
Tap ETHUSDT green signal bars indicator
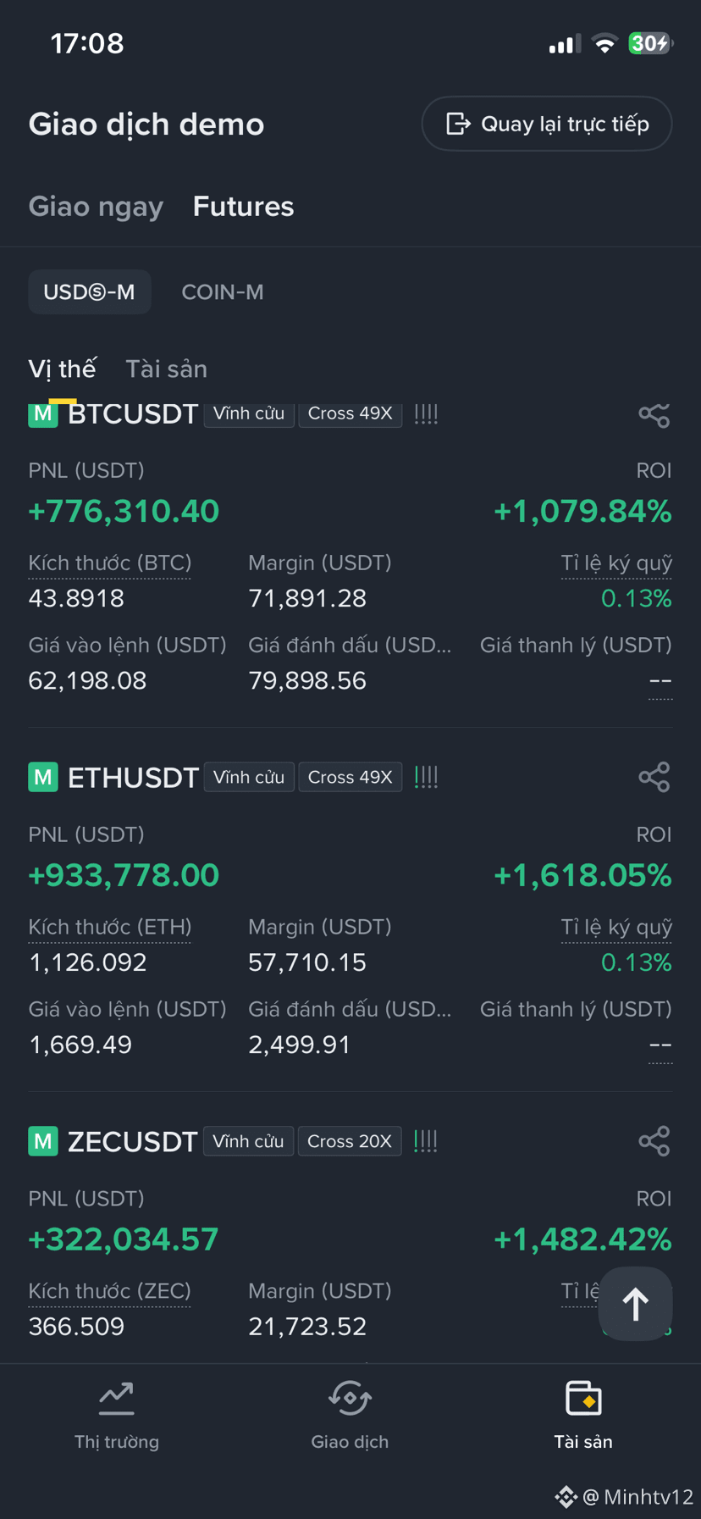coord(426,777)
